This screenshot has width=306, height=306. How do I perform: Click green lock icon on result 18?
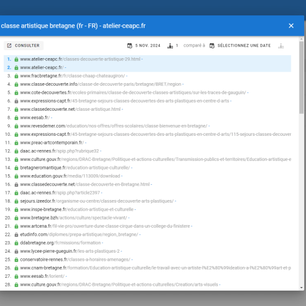pos(17,201)
